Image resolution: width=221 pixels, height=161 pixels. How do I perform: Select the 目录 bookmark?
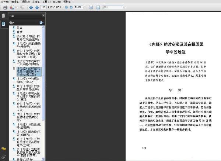pos(20,32)
